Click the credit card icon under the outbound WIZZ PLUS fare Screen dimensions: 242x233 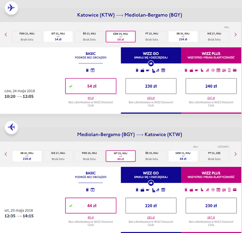[x=235, y=70]
